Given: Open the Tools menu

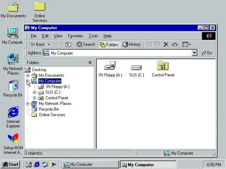Looking at the screenshot, I should click(93, 36).
